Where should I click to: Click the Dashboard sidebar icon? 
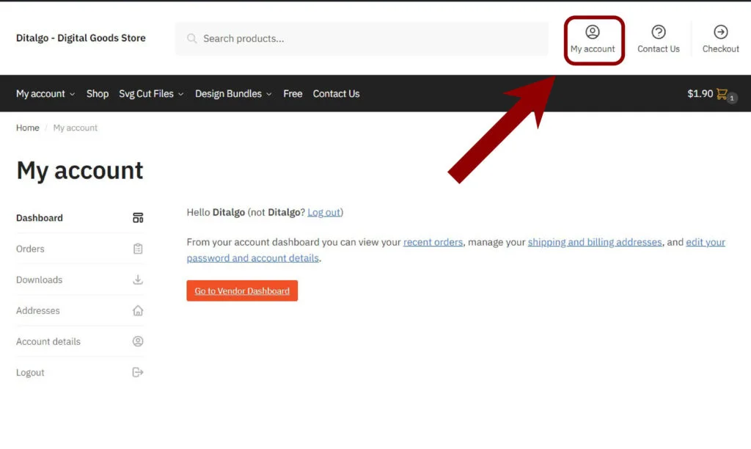[138, 218]
